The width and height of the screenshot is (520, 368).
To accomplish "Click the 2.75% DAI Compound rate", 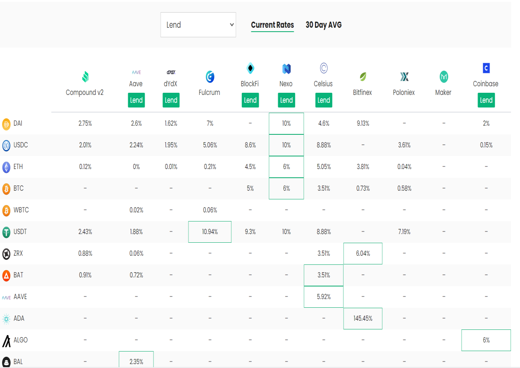I will coord(85,124).
